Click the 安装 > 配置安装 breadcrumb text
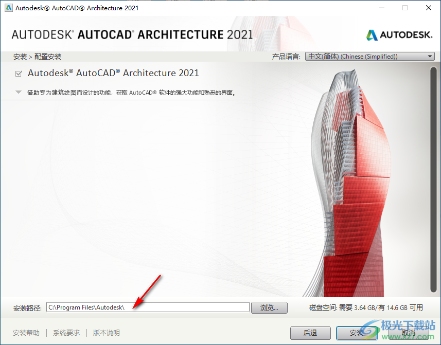 [x=37, y=57]
